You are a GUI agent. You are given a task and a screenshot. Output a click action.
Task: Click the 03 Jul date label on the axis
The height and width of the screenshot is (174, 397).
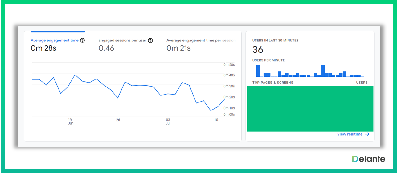pyautogui.click(x=168, y=122)
